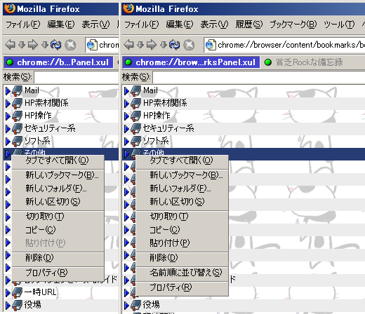Click 役場 folder icon in right window
The image size is (365, 314).
pos(136,305)
